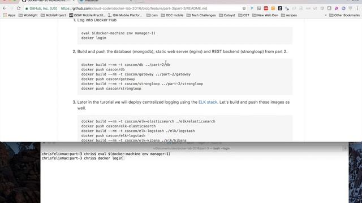Click 'docker build cascon/strongloop' code line
The image size is (362, 203).
(x=142, y=84)
